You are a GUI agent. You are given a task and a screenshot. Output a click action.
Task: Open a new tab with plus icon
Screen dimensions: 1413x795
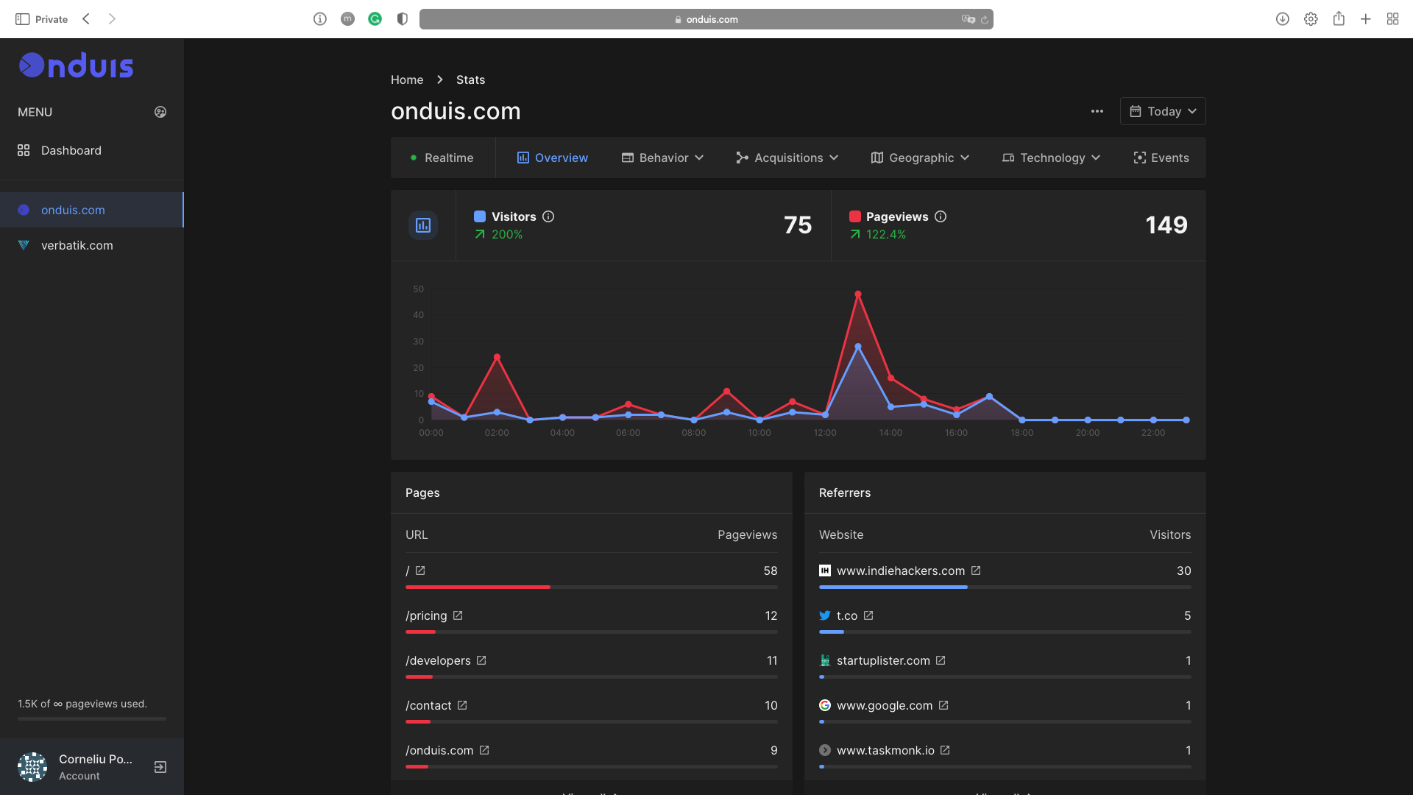pos(1366,19)
